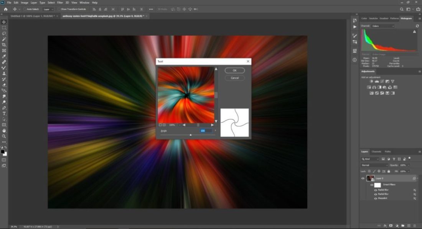Toggle Show Transform Controls checkbox

[x=59, y=9]
